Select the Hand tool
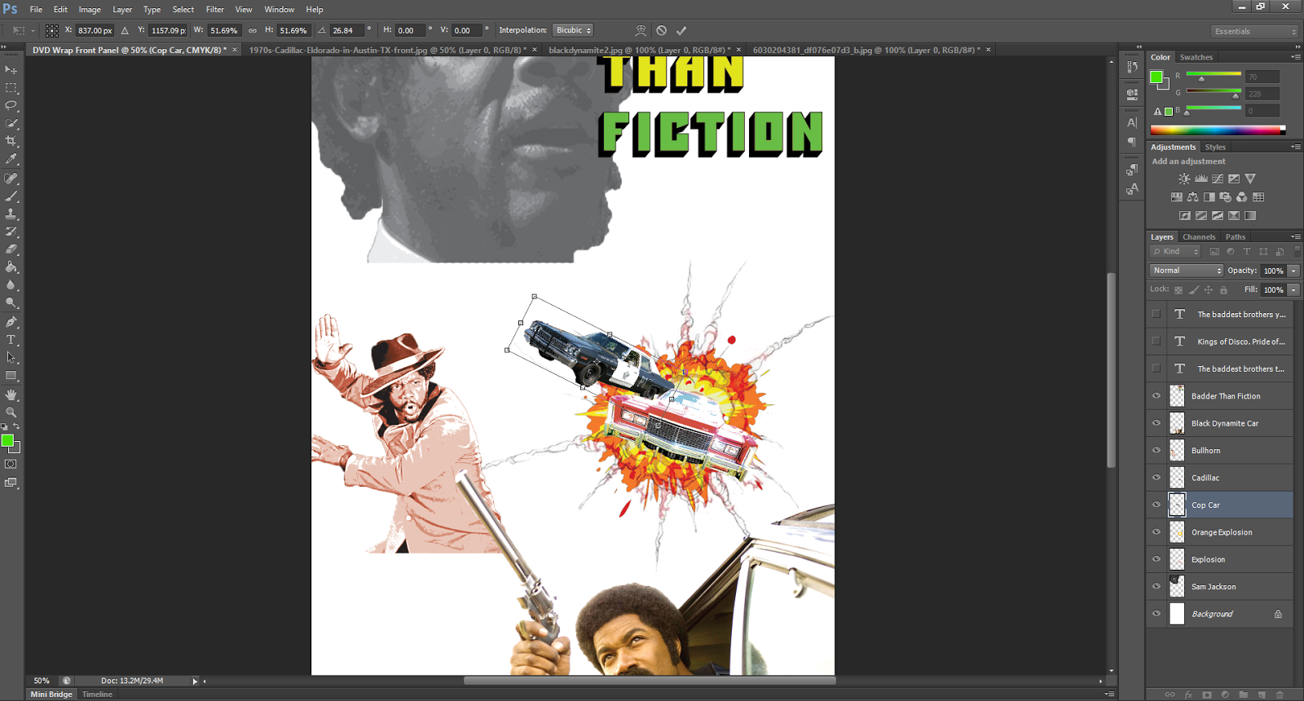Image resolution: width=1304 pixels, height=701 pixels. coord(11,395)
